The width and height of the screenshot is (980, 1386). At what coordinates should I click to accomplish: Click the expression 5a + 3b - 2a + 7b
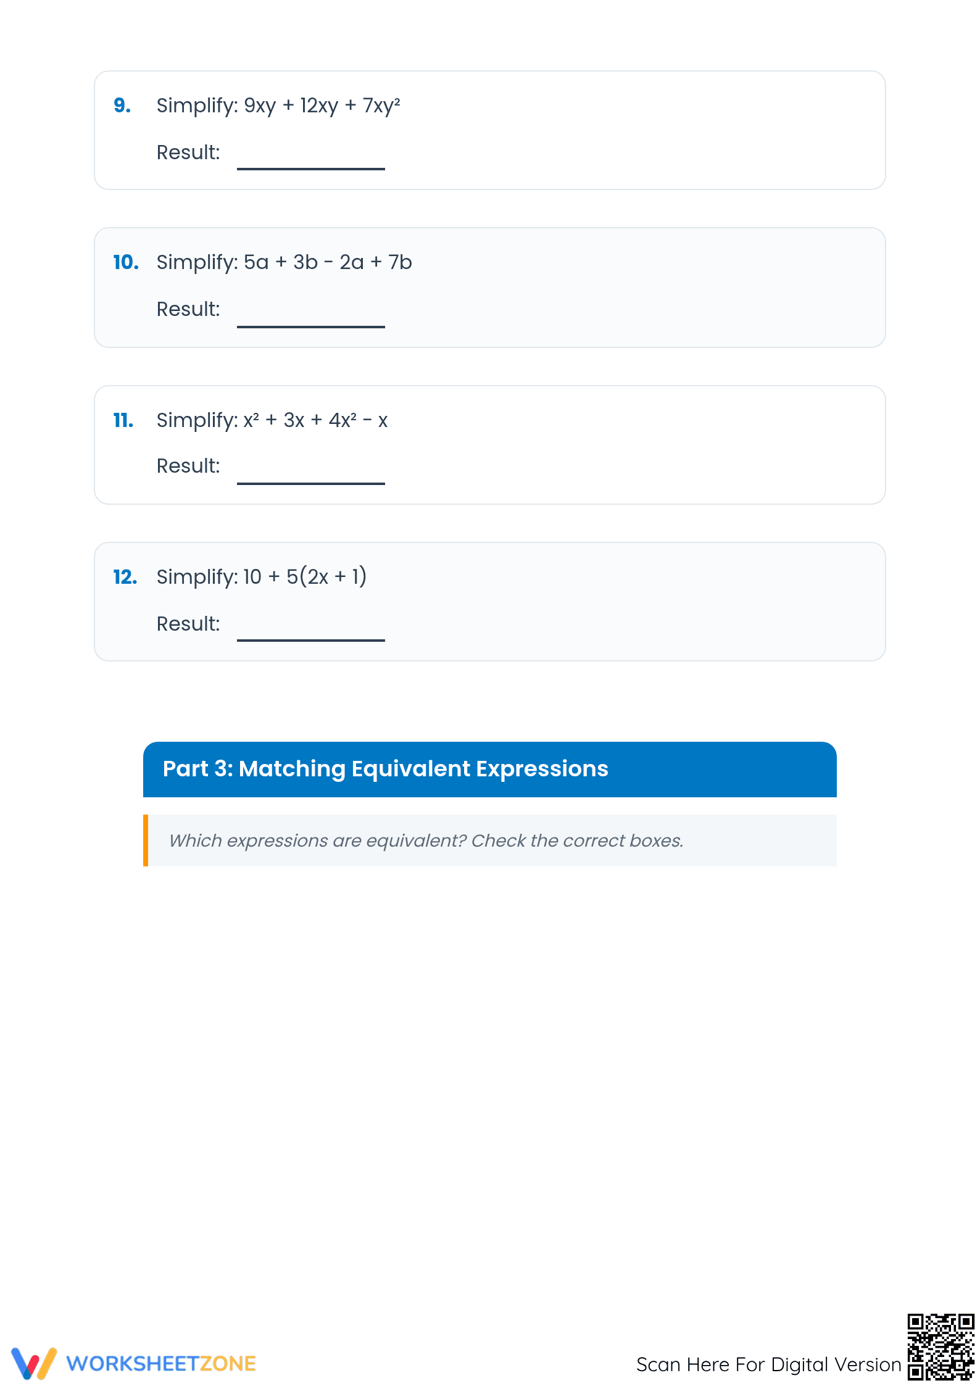pyautogui.click(x=328, y=262)
